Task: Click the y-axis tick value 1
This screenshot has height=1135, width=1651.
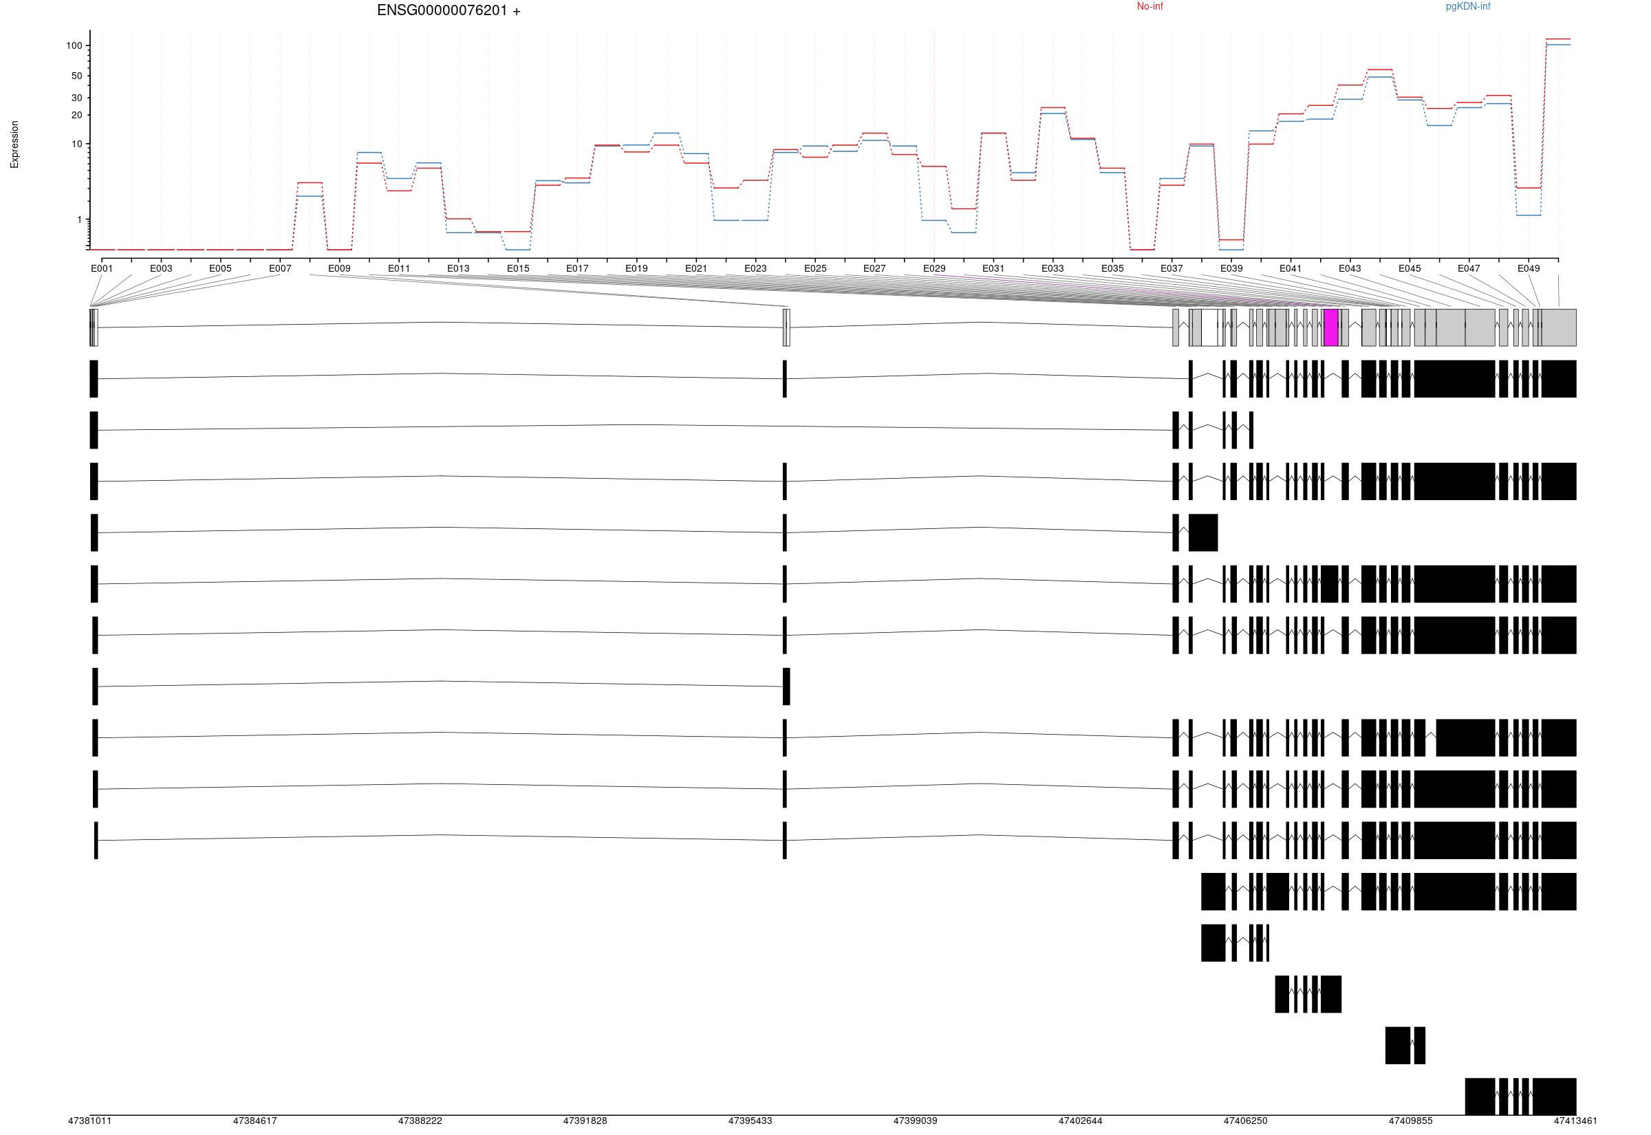Action: point(80,219)
